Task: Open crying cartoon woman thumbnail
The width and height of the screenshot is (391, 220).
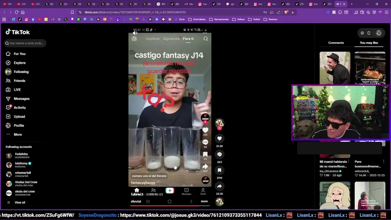Action: click(x=335, y=196)
